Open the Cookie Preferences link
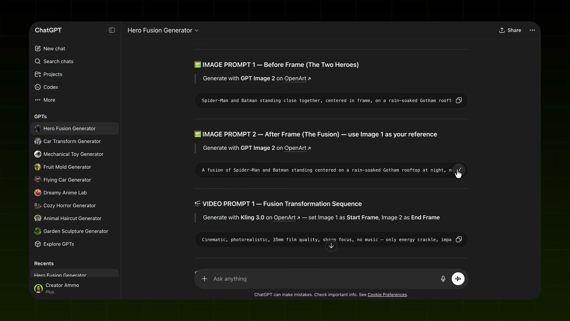The width and height of the screenshot is (570, 321). (x=387, y=295)
